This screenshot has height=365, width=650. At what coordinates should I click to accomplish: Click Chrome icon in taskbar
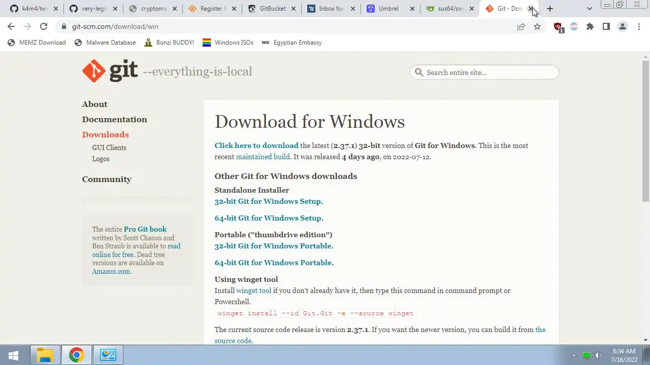click(x=77, y=355)
